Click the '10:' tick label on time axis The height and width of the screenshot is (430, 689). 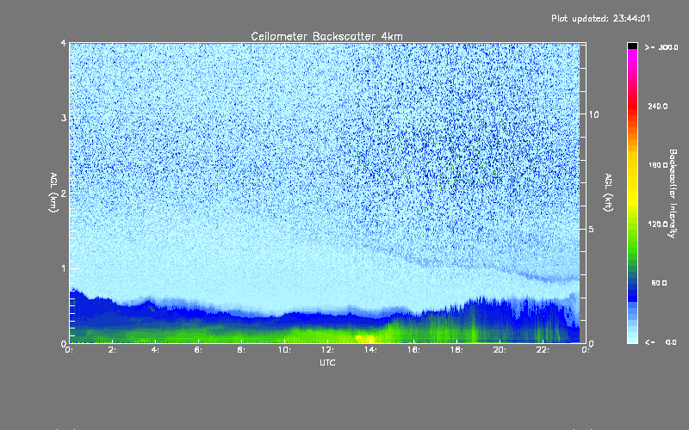tap(284, 350)
